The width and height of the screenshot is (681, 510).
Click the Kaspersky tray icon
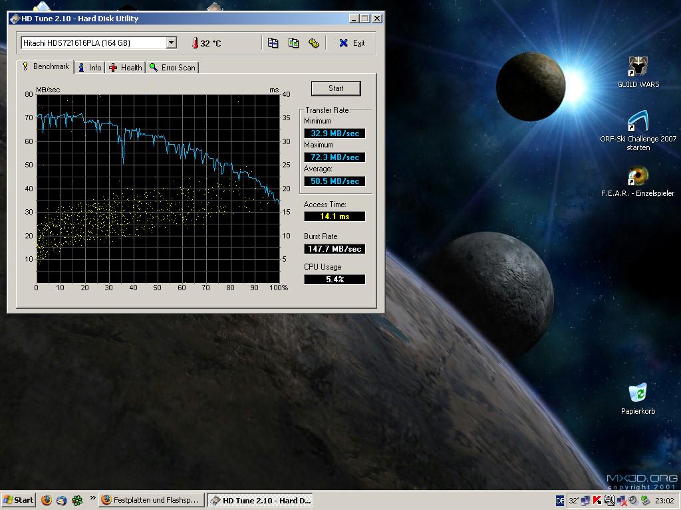[597, 501]
